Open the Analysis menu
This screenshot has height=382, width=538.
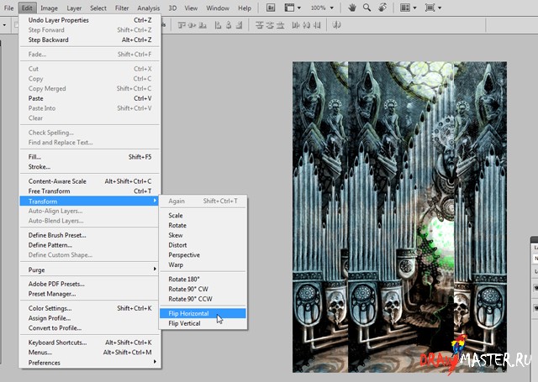tap(148, 8)
